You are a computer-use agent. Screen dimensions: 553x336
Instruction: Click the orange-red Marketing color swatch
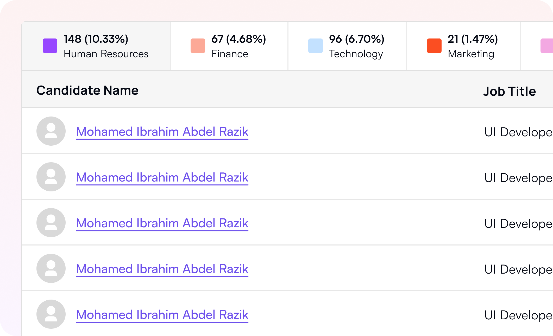point(434,46)
